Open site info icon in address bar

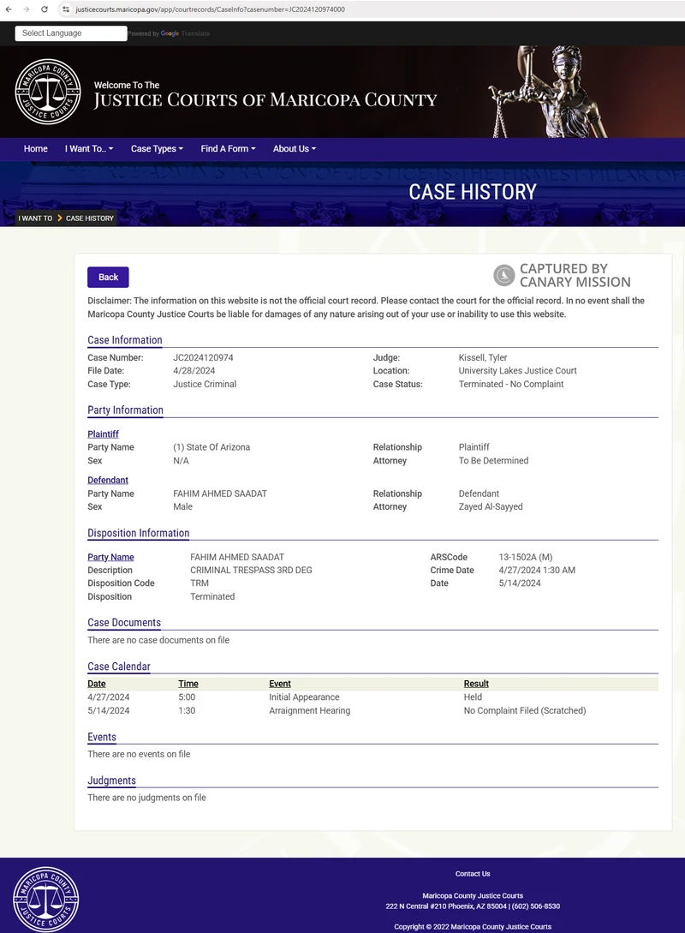66,9
